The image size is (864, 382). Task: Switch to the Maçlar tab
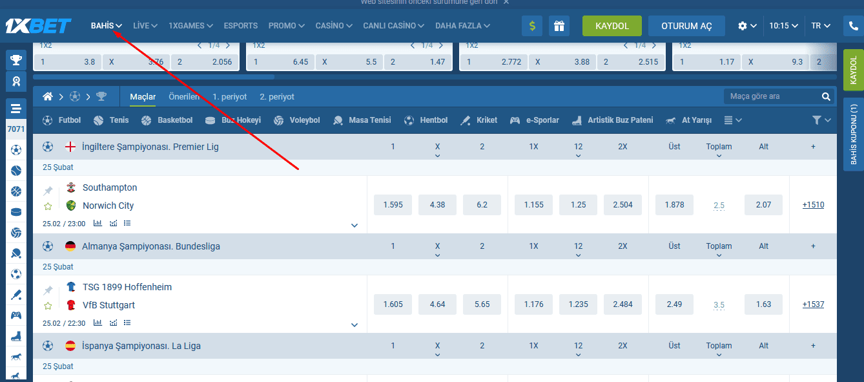click(143, 96)
